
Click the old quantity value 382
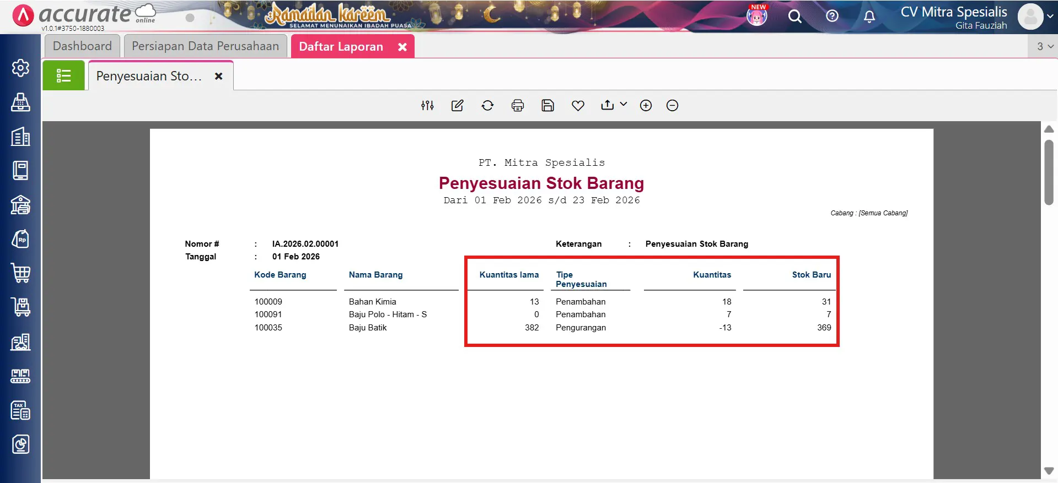coord(531,327)
